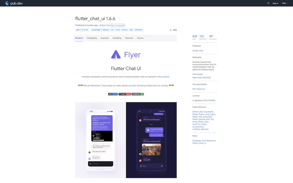The width and height of the screenshot is (293, 183).
Task: Click the PLATFORM tag label
Action: click(x=96, y=30)
